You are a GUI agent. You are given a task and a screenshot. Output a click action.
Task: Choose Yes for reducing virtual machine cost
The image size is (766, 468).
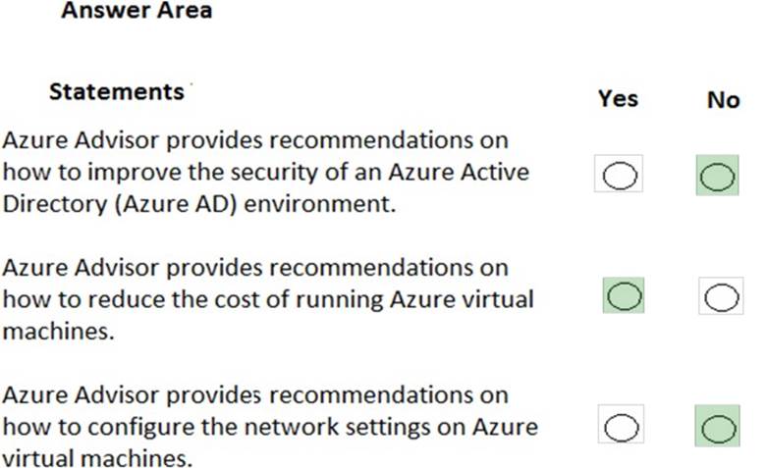pos(624,295)
